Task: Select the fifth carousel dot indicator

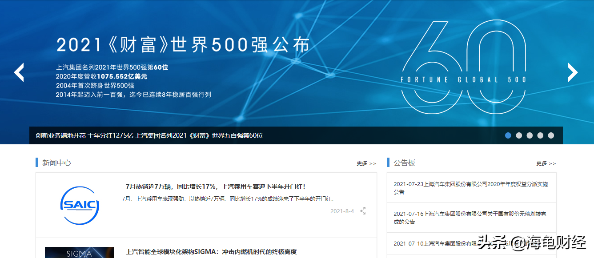Action: click(x=551, y=135)
